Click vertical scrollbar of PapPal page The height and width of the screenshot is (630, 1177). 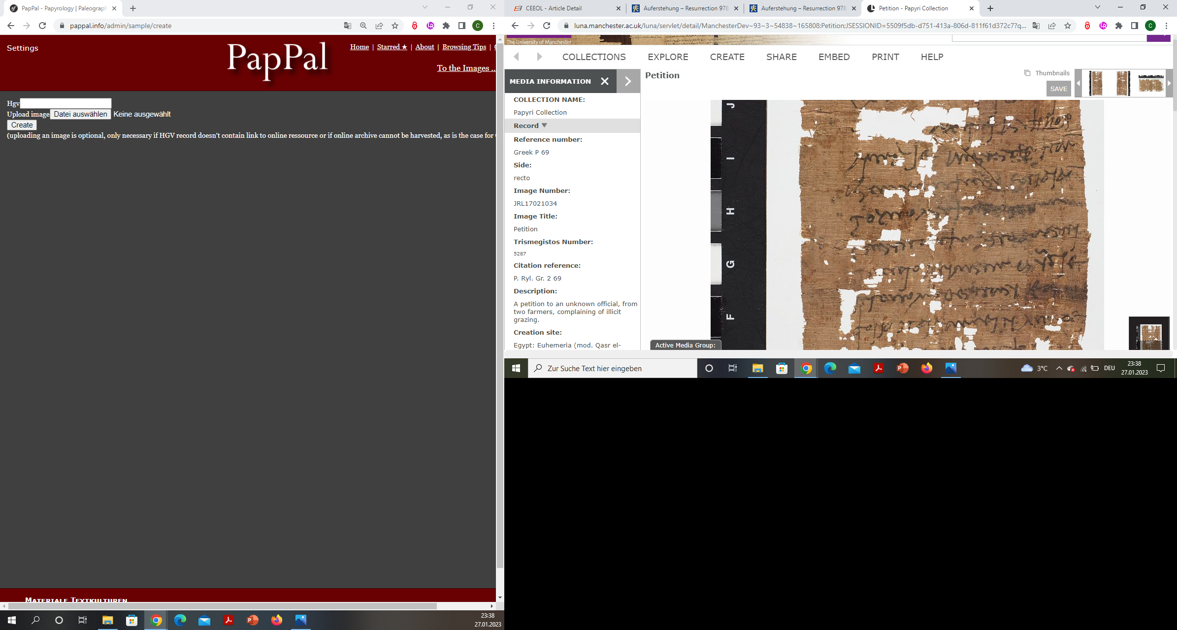coord(500,305)
